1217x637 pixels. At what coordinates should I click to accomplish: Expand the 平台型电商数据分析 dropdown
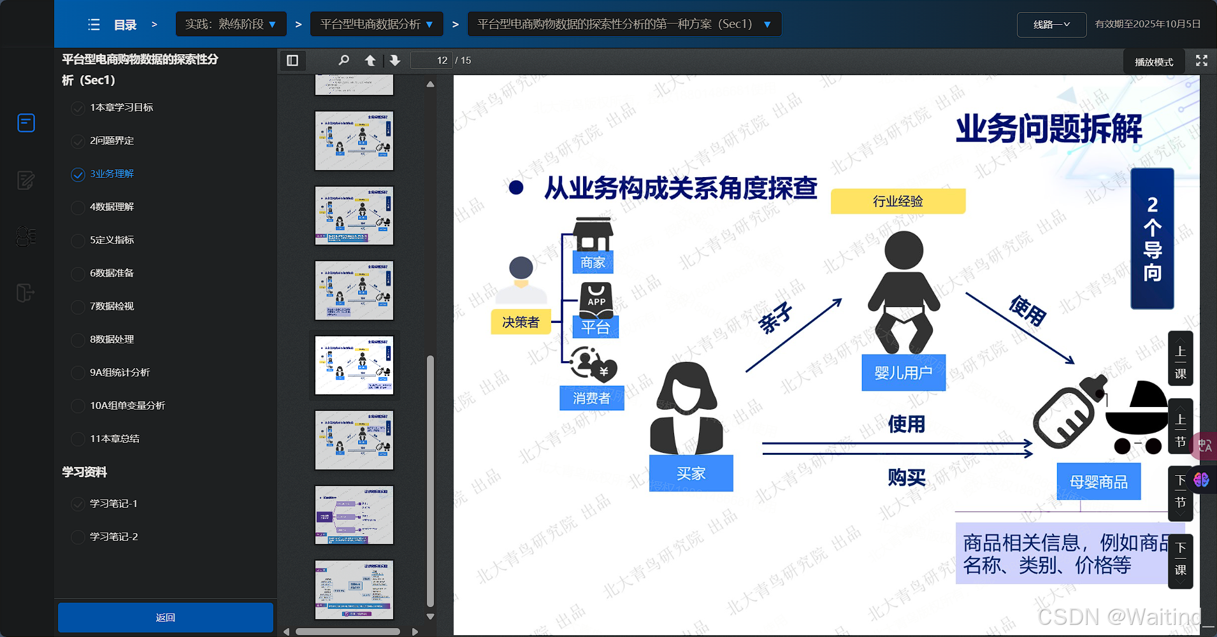tap(377, 24)
